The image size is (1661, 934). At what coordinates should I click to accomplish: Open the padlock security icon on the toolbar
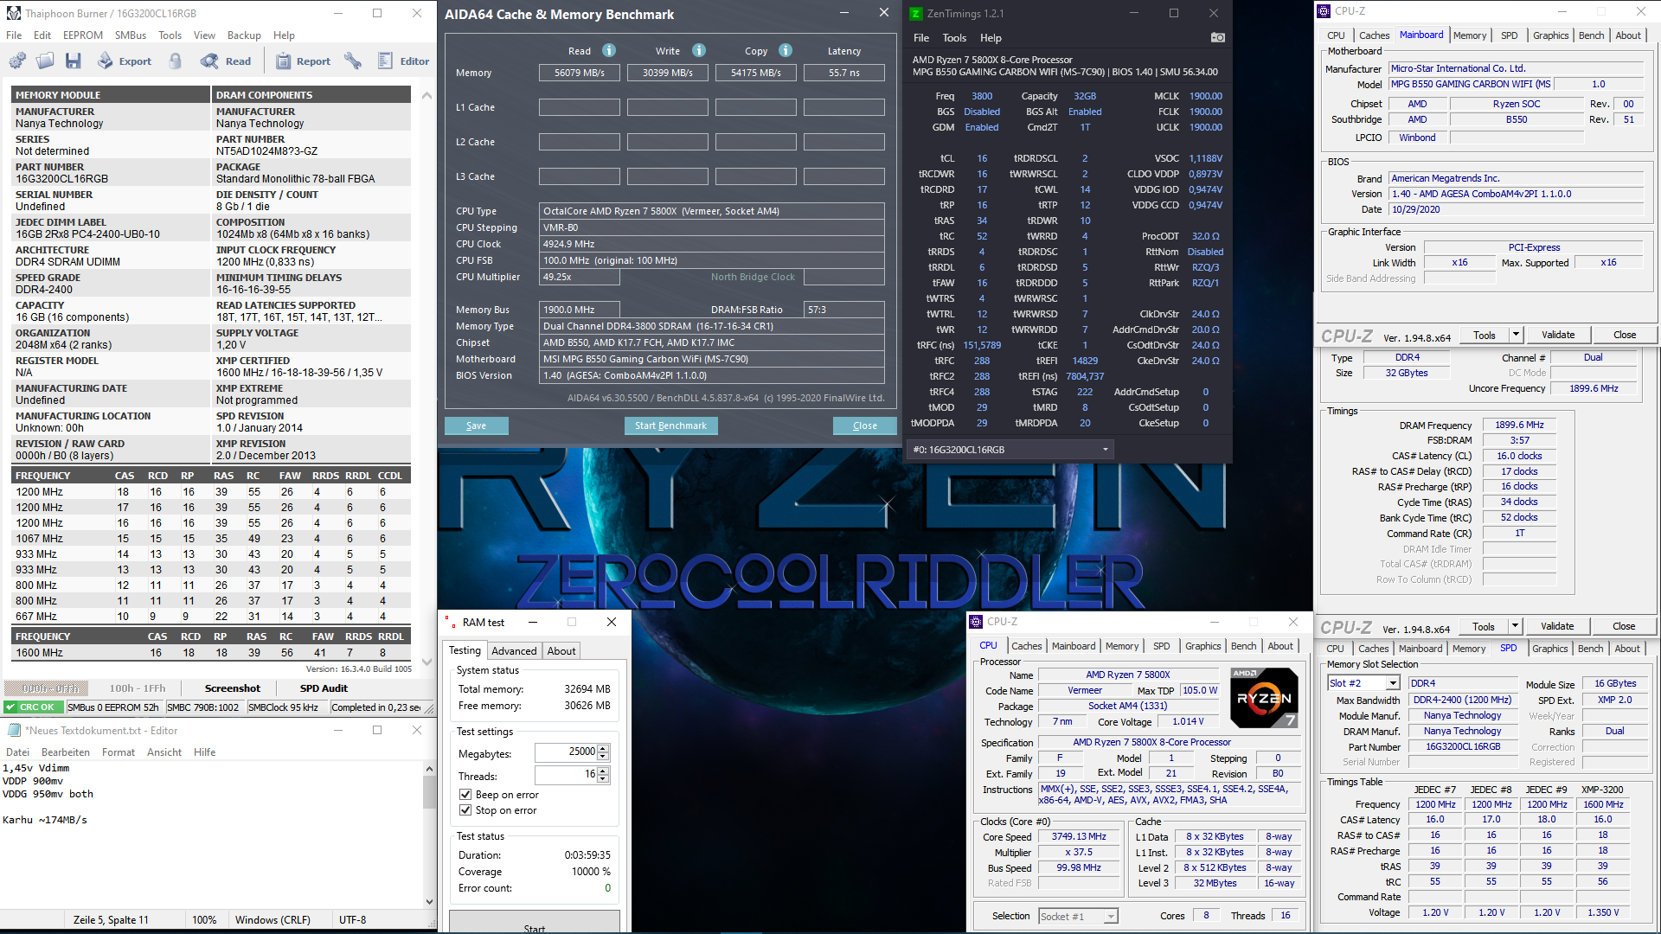point(174,61)
